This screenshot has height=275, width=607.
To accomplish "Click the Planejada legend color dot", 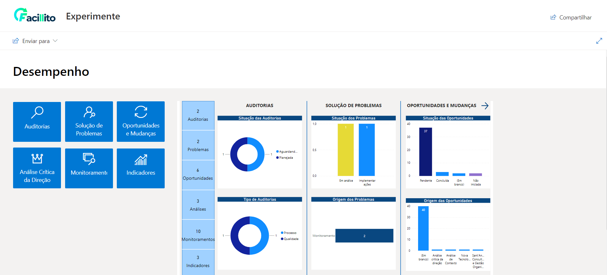I will pyautogui.click(x=278, y=158).
